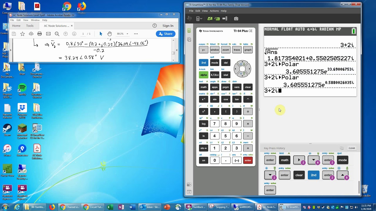The width and height of the screenshot is (376, 211).
Task: Open Snipping Tool from the taskbar
Action: point(220,207)
